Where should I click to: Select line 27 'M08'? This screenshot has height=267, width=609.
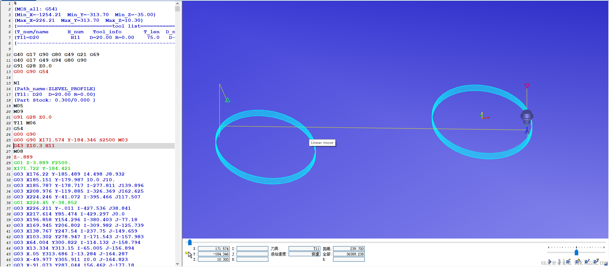pos(18,152)
